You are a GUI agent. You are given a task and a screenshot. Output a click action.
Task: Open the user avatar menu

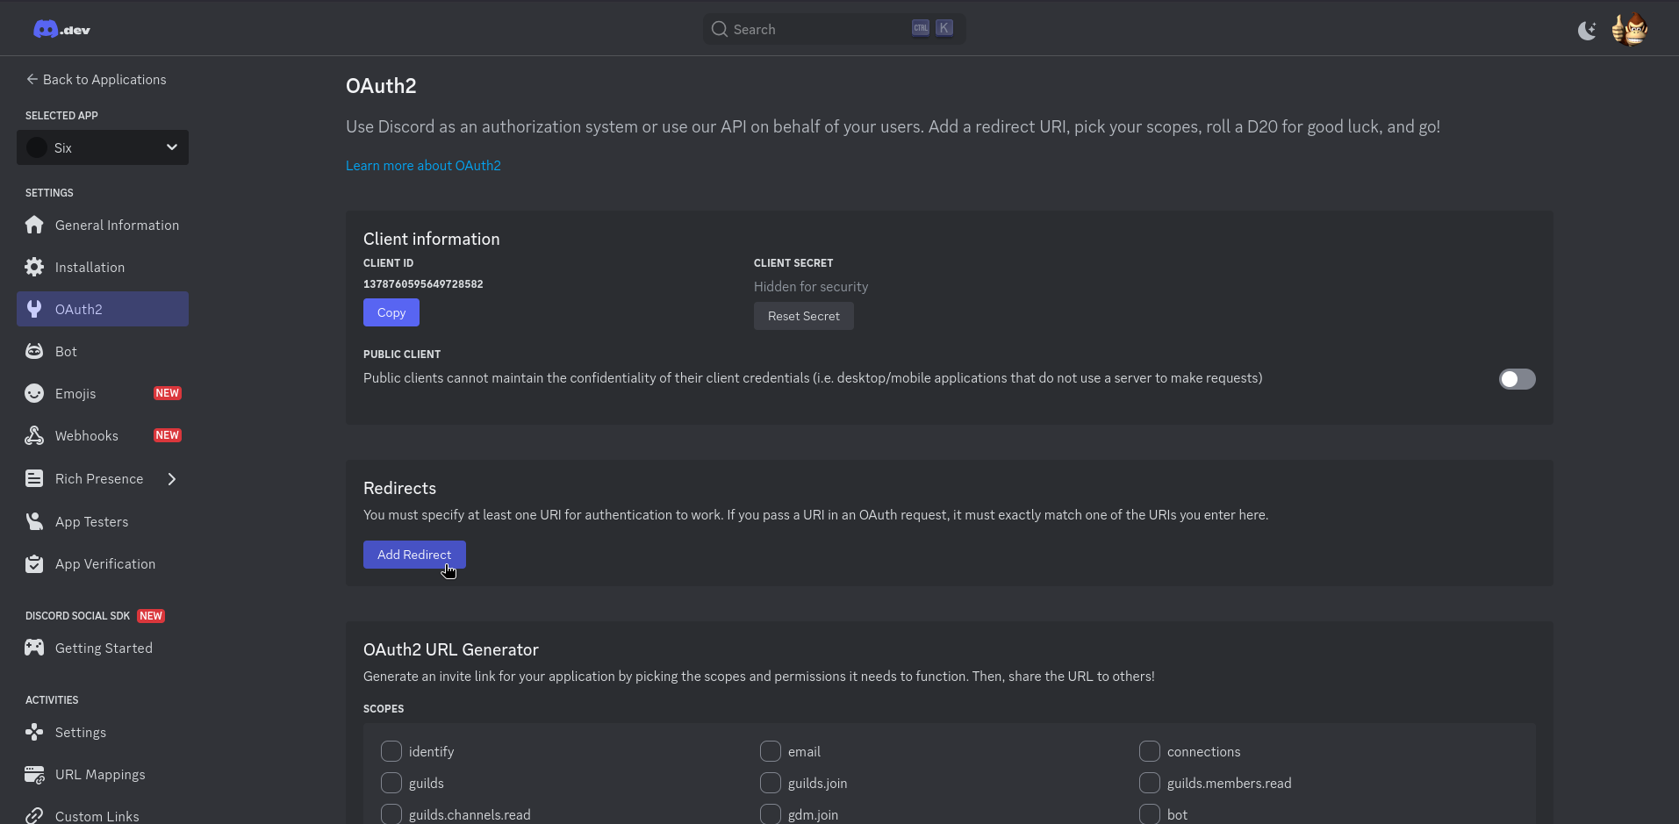coord(1630,30)
